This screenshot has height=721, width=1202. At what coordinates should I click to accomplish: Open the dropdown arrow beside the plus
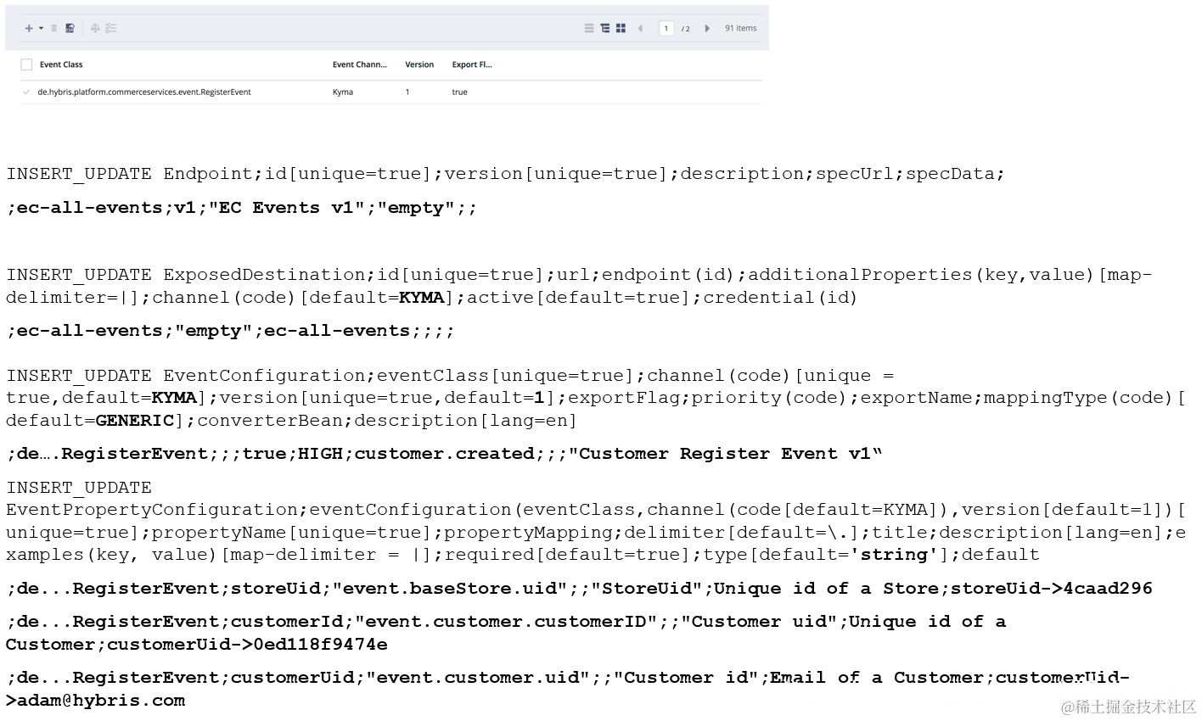pos(41,28)
